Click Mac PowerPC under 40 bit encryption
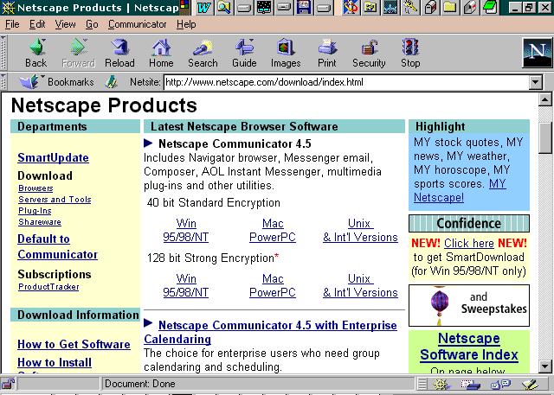Viewport: 554px width, 395px height. pyautogui.click(x=273, y=230)
